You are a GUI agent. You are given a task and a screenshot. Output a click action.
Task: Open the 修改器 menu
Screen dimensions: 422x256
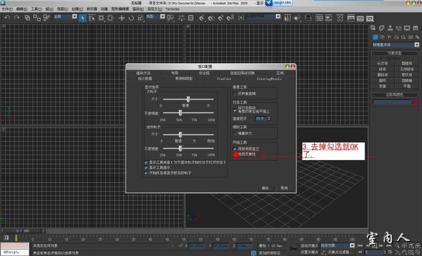tap(92, 9)
